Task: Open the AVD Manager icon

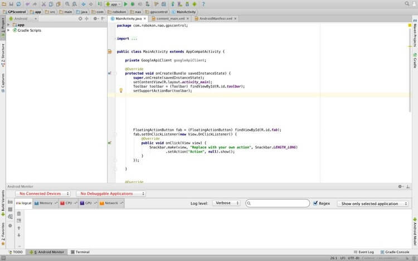Action: (180, 4)
